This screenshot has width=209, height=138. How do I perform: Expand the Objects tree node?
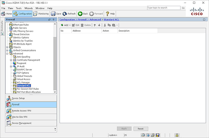[x=7, y=47]
